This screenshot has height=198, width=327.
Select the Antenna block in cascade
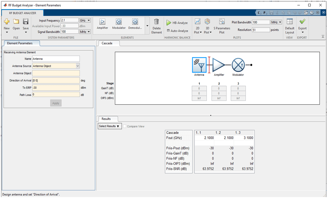[x=199, y=65]
